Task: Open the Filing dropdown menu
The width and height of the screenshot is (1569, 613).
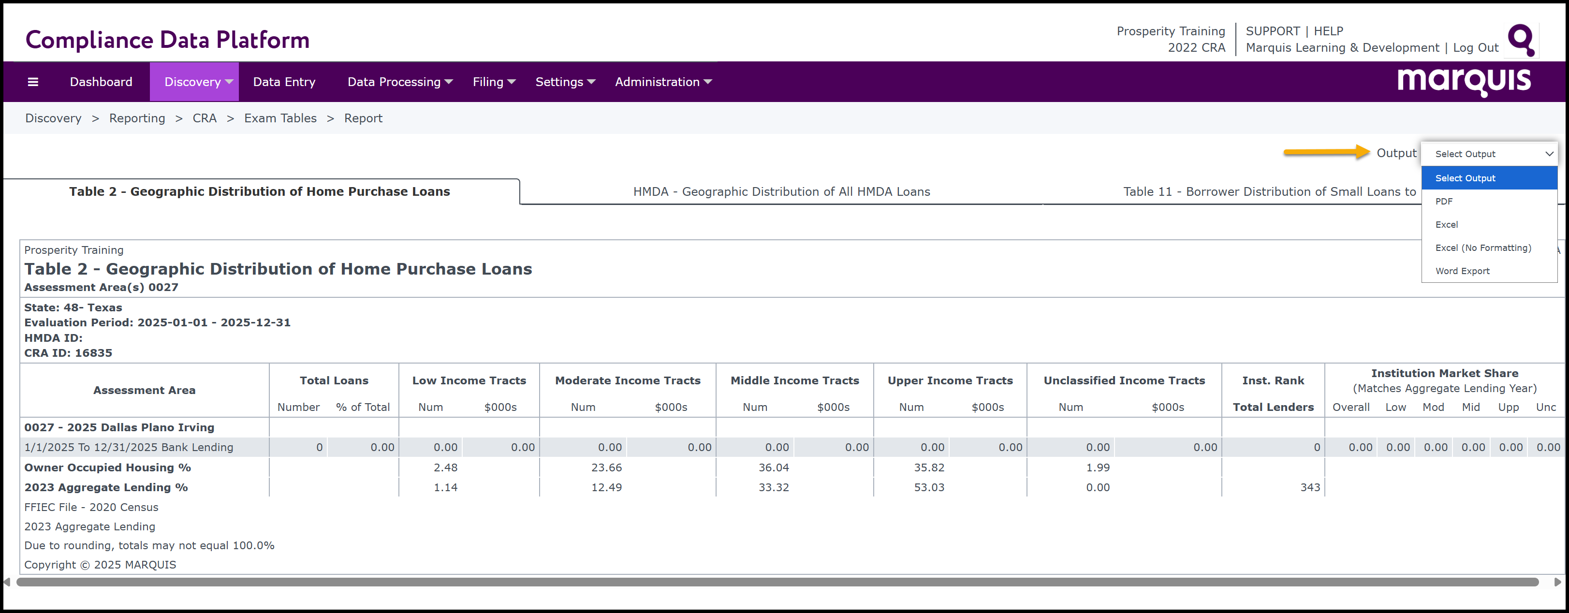Action: 493,82
